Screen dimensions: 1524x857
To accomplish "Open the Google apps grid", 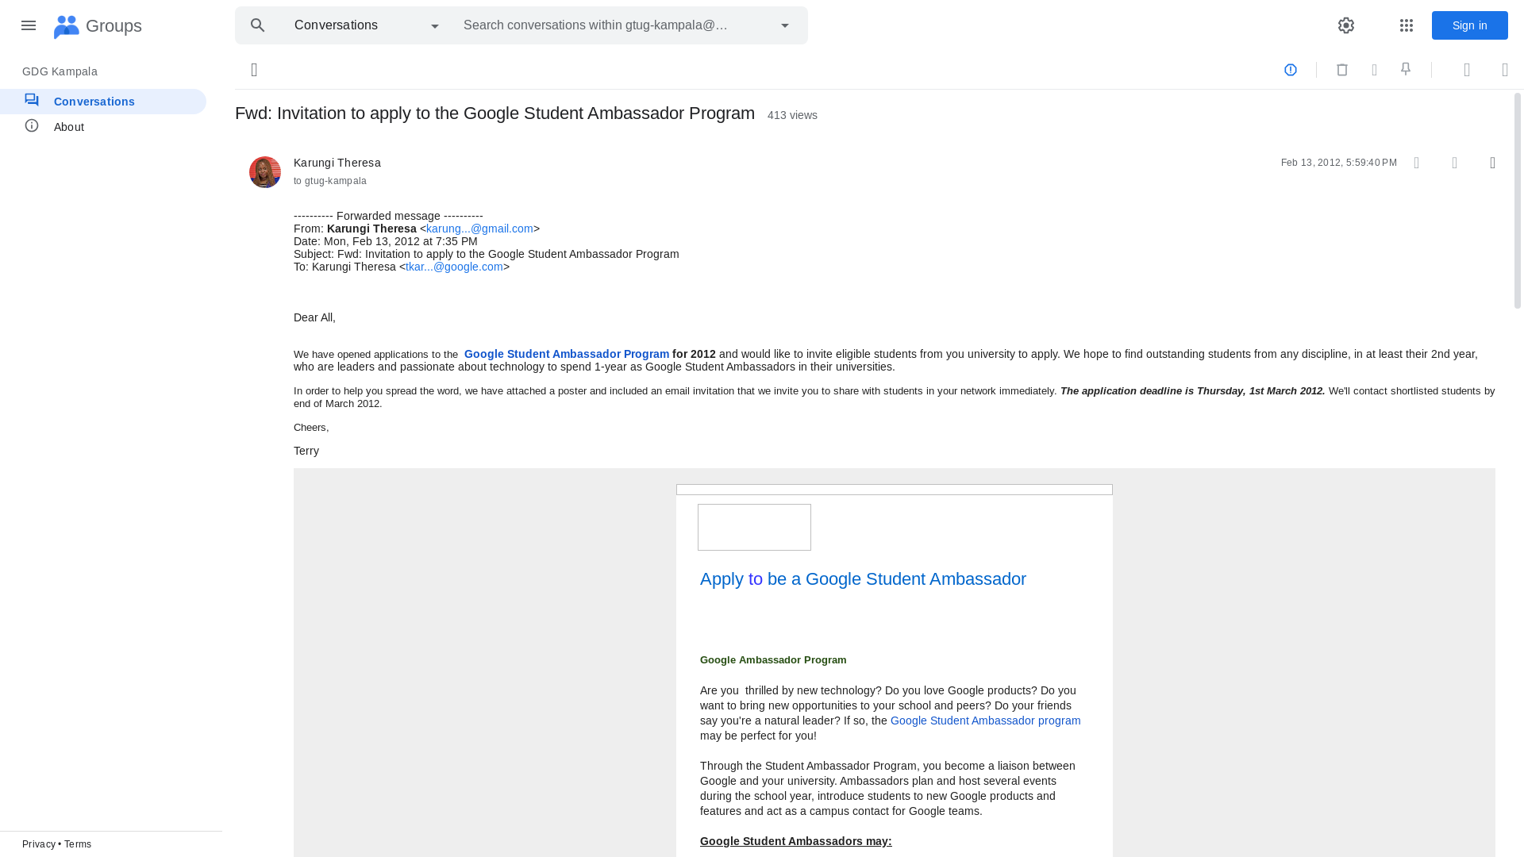I will pyautogui.click(x=1407, y=25).
